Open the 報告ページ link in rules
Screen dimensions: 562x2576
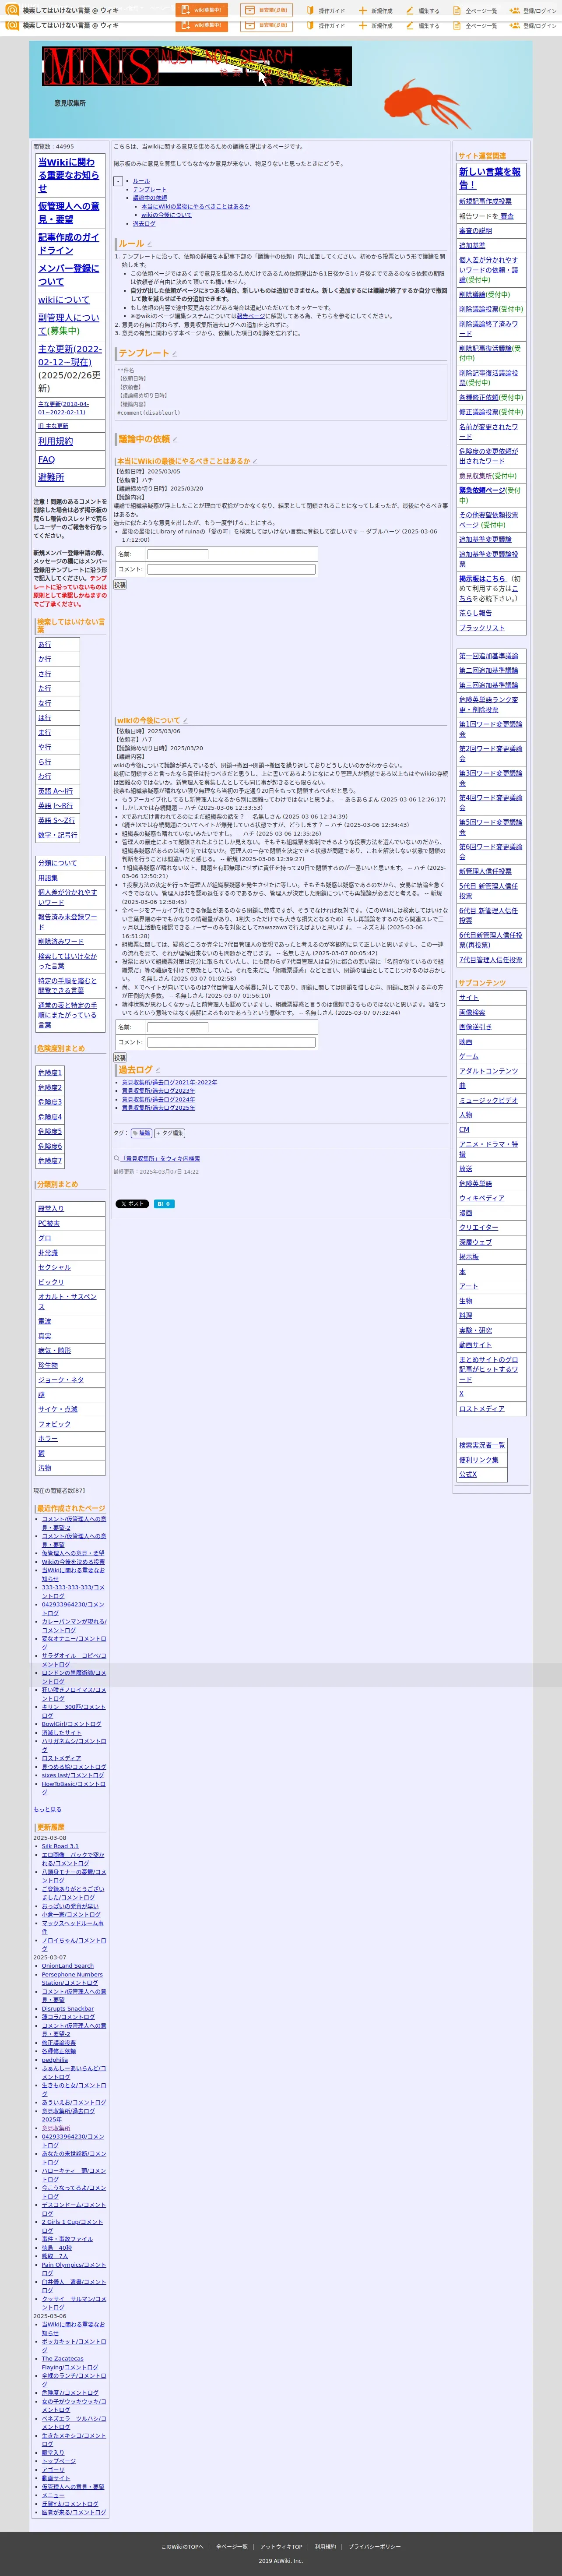click(x=251, y=316)
